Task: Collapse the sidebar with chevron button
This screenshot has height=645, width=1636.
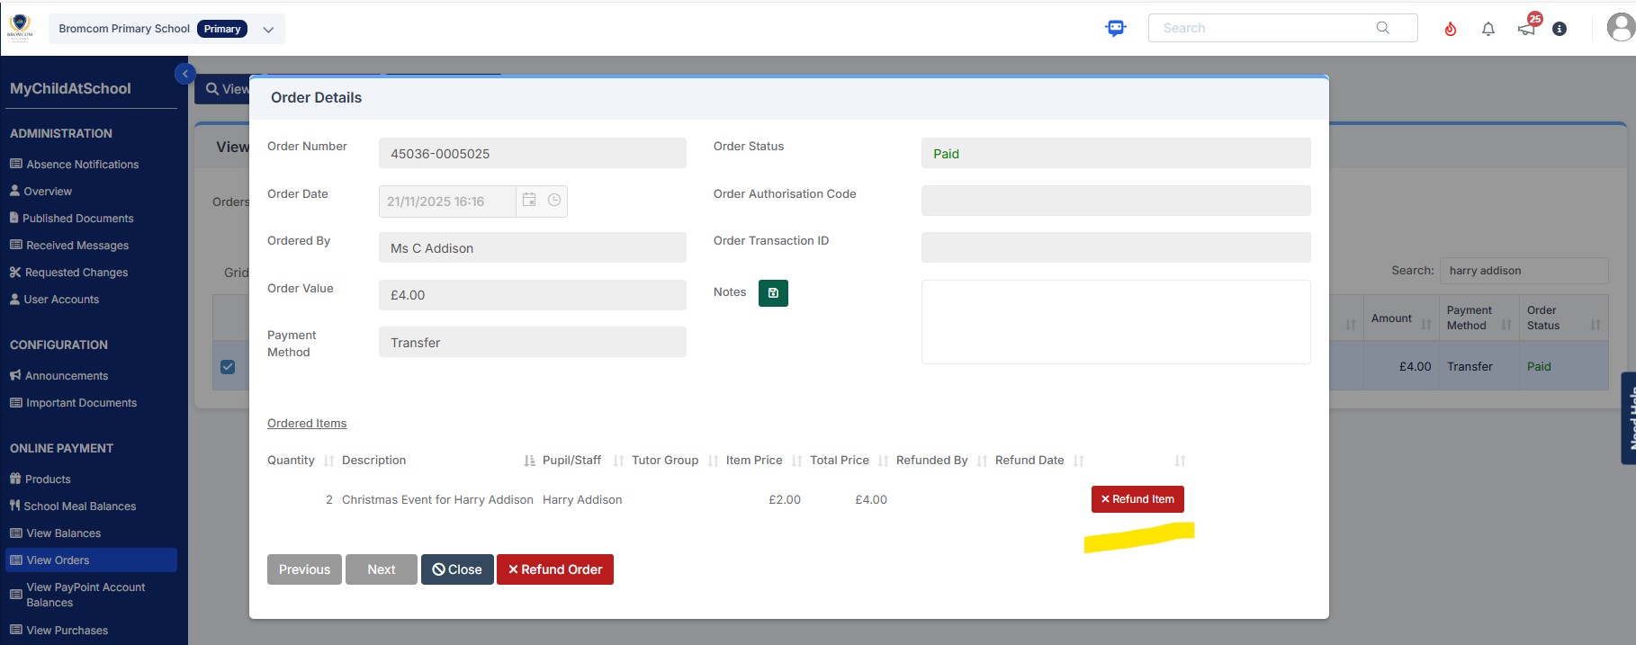Action: [x=184, y=74]
